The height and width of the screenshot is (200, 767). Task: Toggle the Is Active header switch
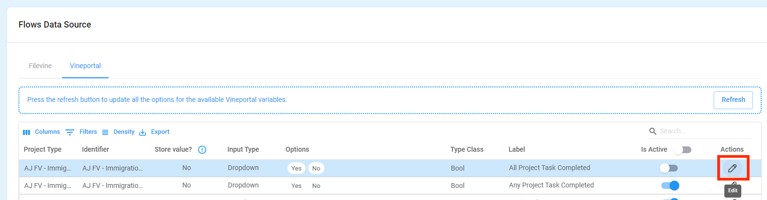pyautogui.click(x=682, y=150)
